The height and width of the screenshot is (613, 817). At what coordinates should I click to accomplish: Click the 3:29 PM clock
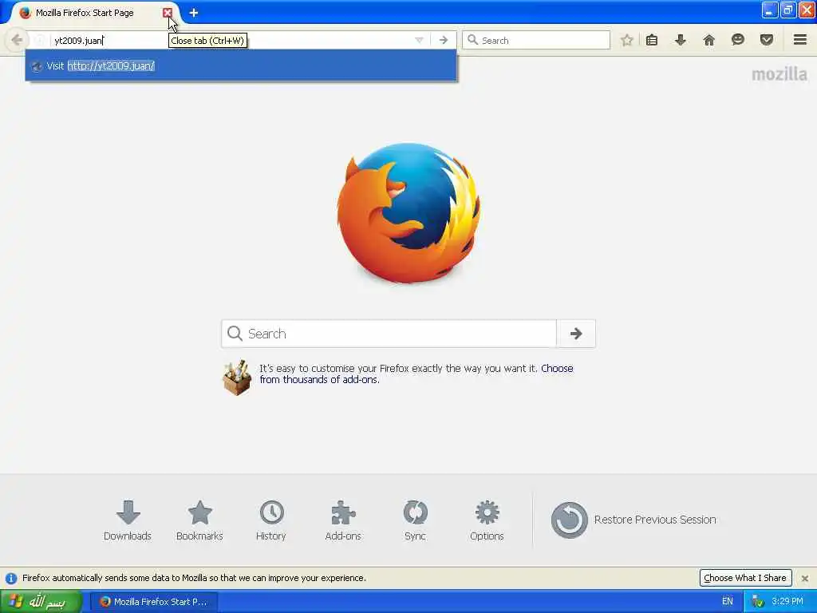(x=787, y=601)
